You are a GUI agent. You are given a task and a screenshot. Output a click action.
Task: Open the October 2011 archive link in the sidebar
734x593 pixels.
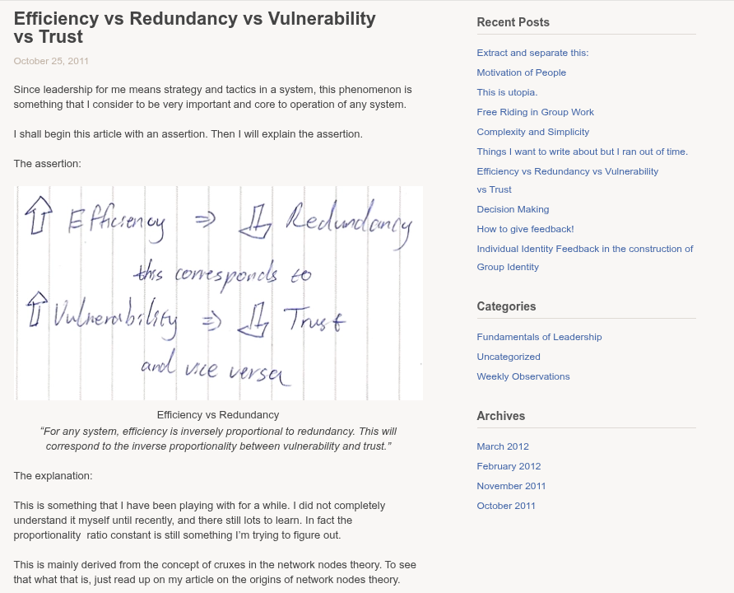click(506, 506)
